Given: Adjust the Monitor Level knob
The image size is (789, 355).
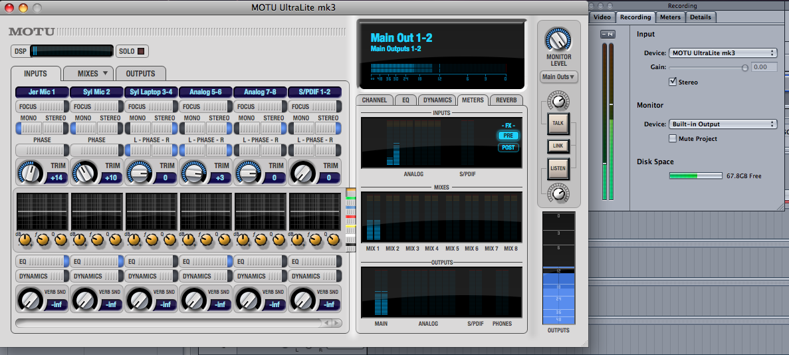Looking at the screenshot, I should coord(558,40).
